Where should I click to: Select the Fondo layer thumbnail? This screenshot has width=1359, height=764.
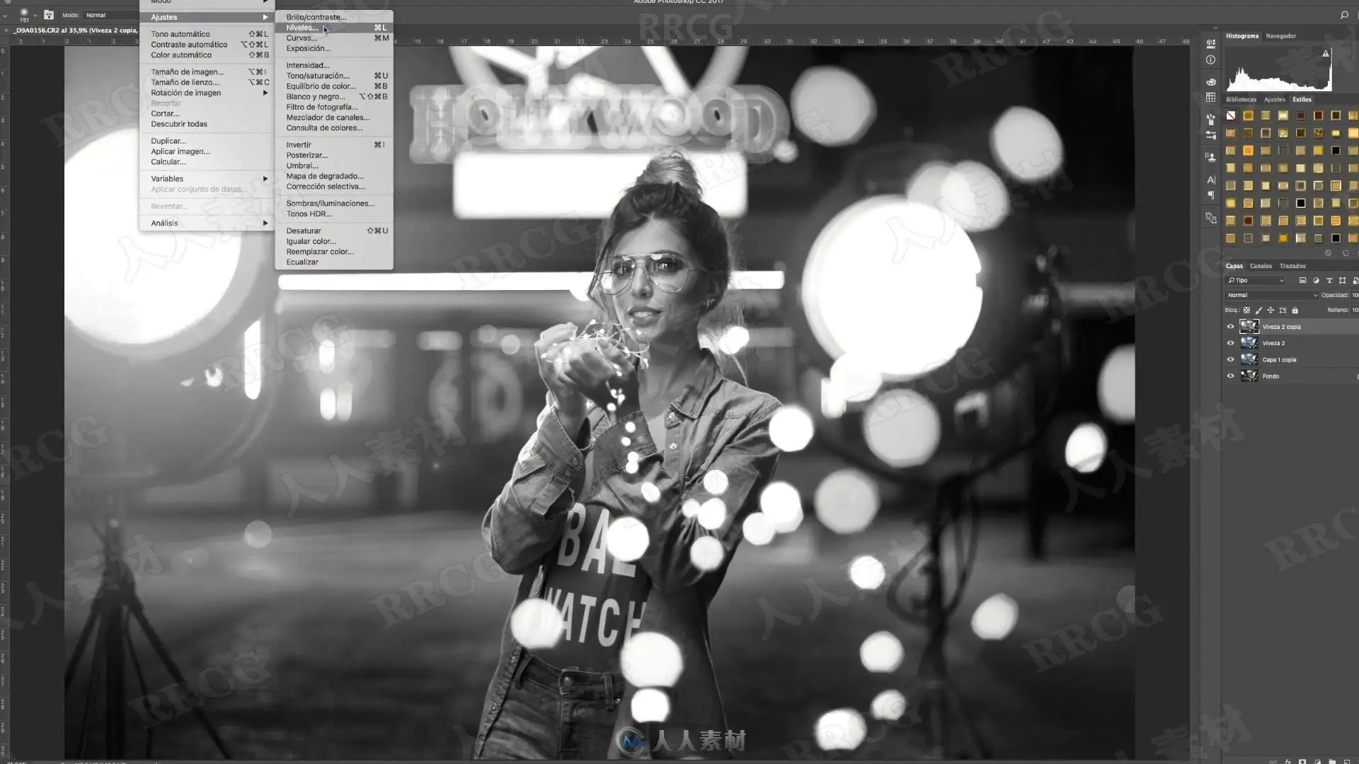pos(1249,376)
